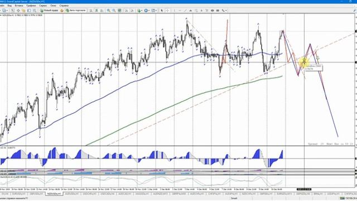This screenshot has height=201, width=357.
Task: Switch to the USDCHF,H1 chart tab
Action: pyautogui.click(x=89, y=194)
